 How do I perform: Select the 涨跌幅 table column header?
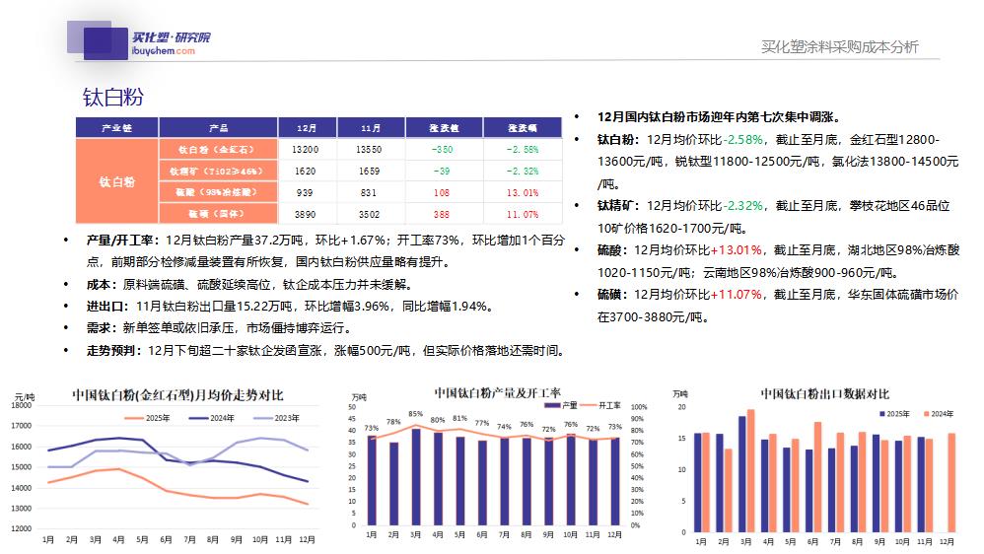(523, 128)
